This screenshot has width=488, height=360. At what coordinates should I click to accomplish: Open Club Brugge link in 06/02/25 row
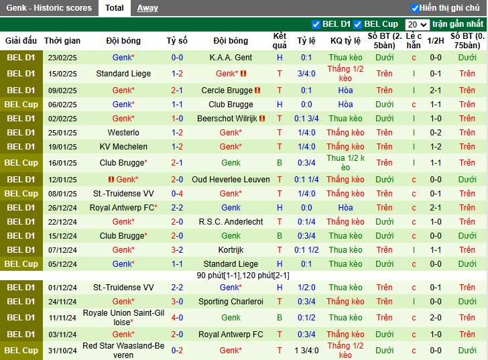pyautogui.click(x=231, y=105)
